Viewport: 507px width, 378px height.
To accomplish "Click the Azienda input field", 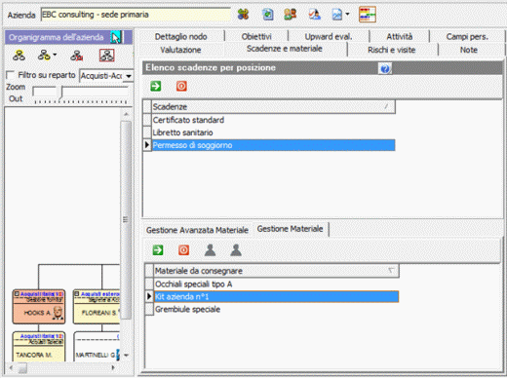I will (136, 15).
